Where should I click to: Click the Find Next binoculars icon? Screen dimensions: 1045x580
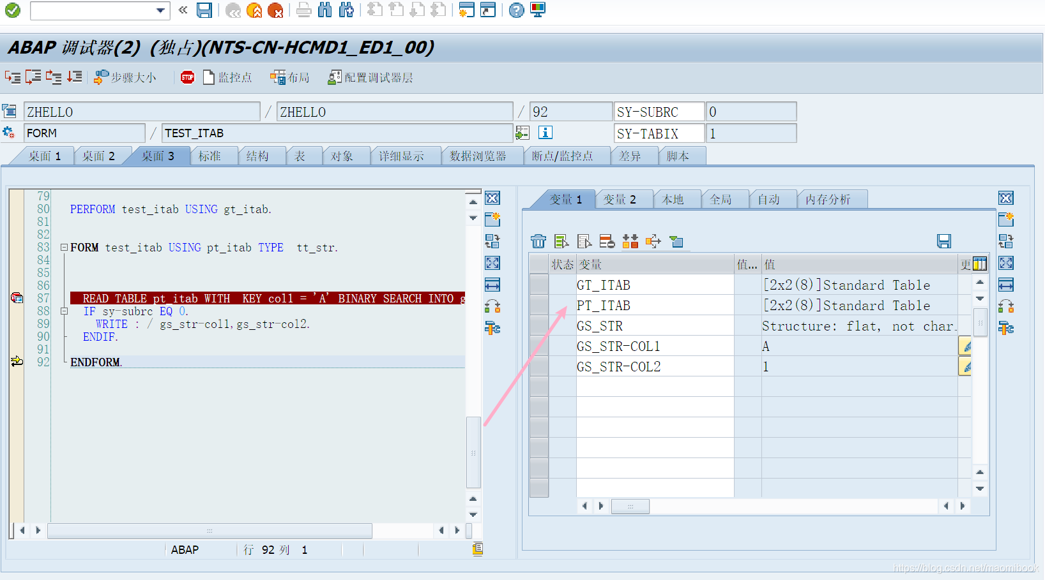(346, 10)
